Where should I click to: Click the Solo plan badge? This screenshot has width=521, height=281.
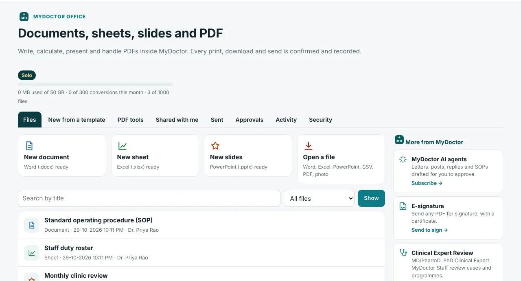27,75
